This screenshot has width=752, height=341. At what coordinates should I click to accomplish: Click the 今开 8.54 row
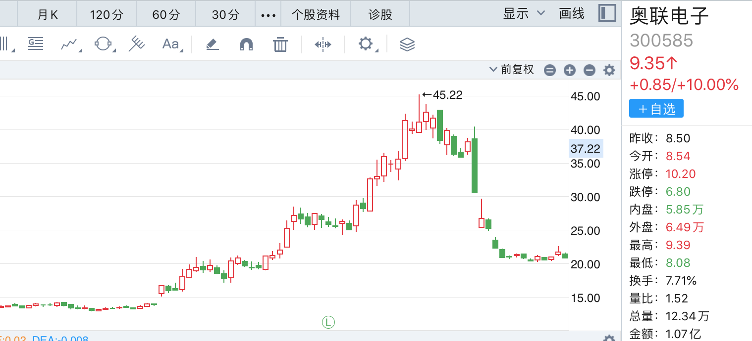(x=659, y=156)
